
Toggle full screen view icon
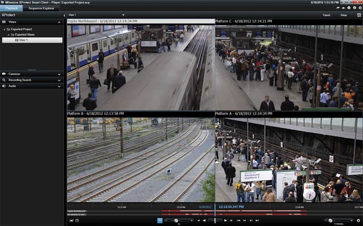coord(359,15)
